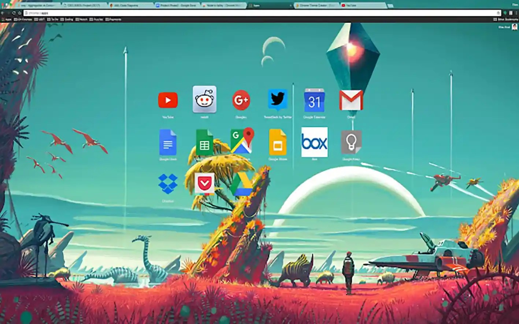The height and width of the screenshot is (324, 519).
Task: Open Google Docs
Action: click(168, 142)
